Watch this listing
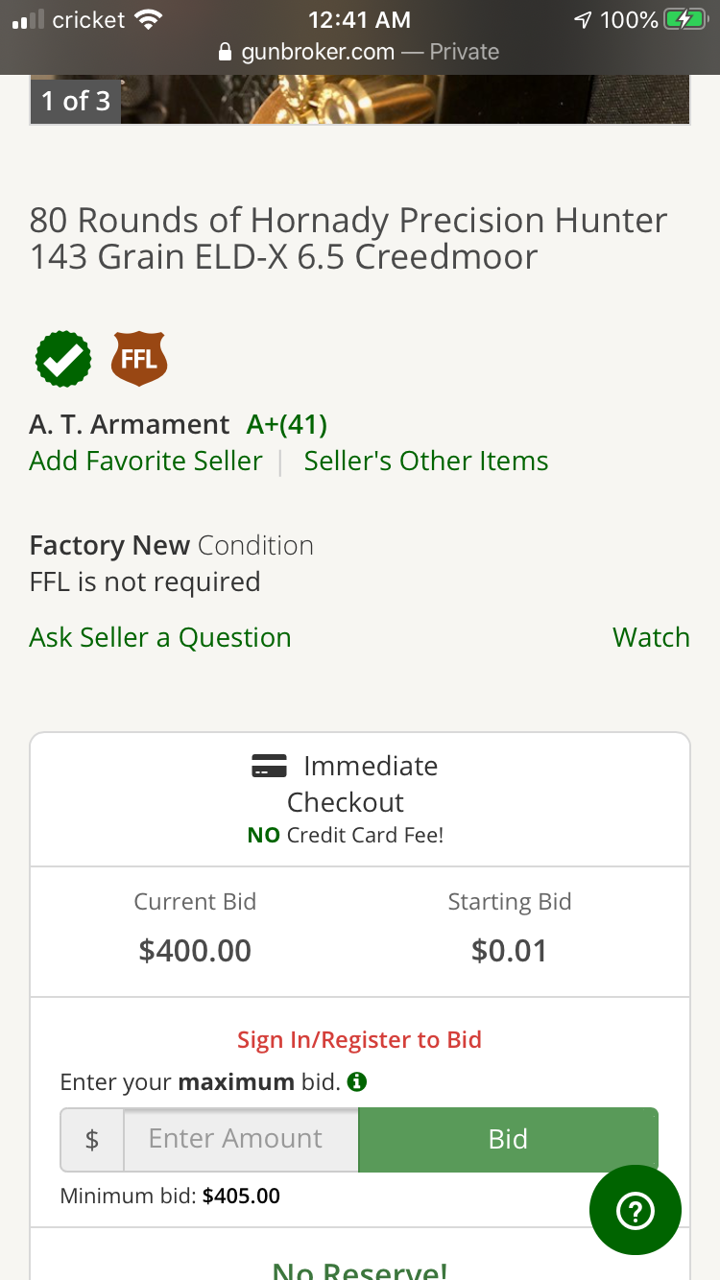 pos(650,637)
